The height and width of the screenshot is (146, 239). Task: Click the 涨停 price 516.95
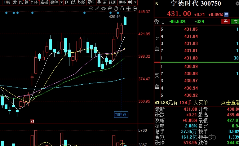[x=190, y=143]
